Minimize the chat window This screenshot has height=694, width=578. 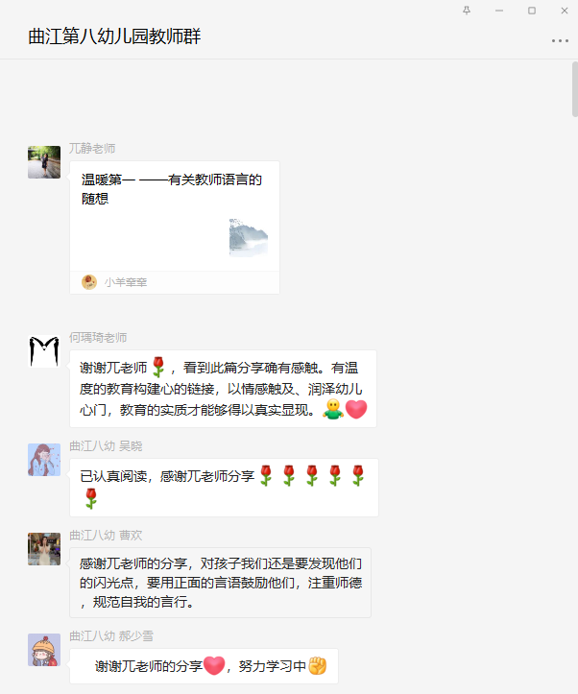pos(499,11)
